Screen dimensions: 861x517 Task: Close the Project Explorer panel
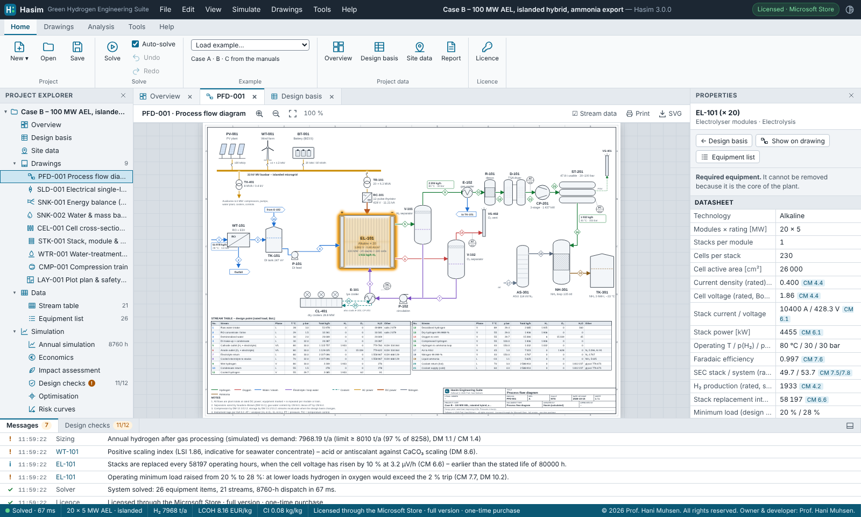(123, 95)
